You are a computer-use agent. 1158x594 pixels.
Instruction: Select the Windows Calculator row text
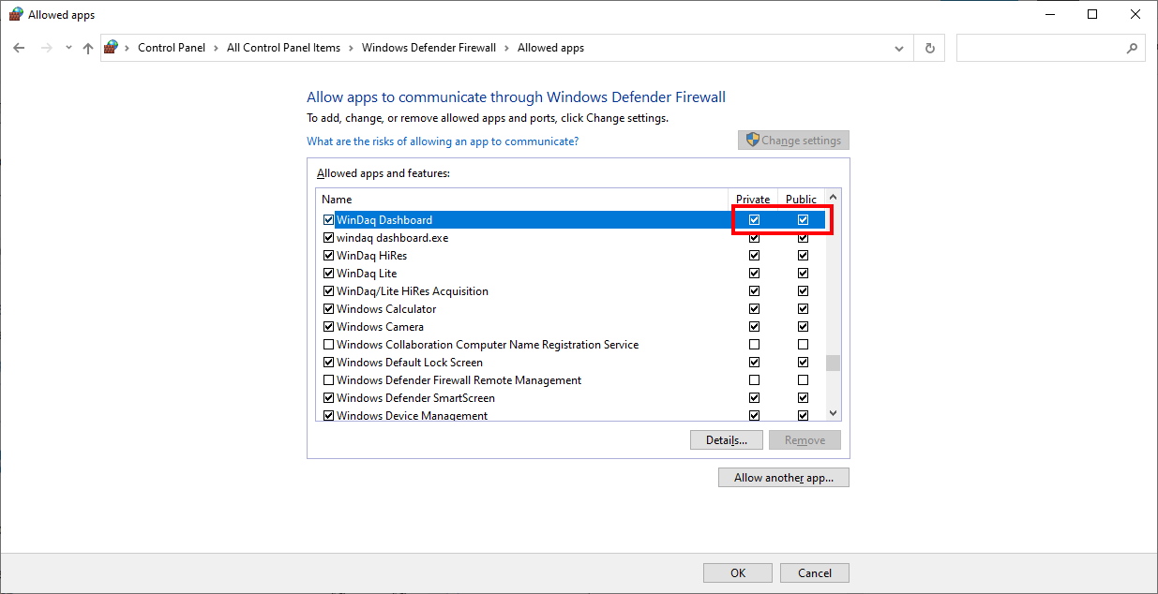tap(386, 309)
